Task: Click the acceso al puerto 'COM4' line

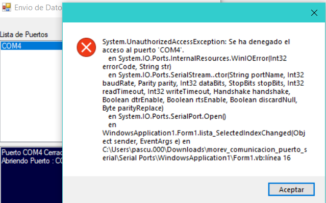Action: pos(143,50)
